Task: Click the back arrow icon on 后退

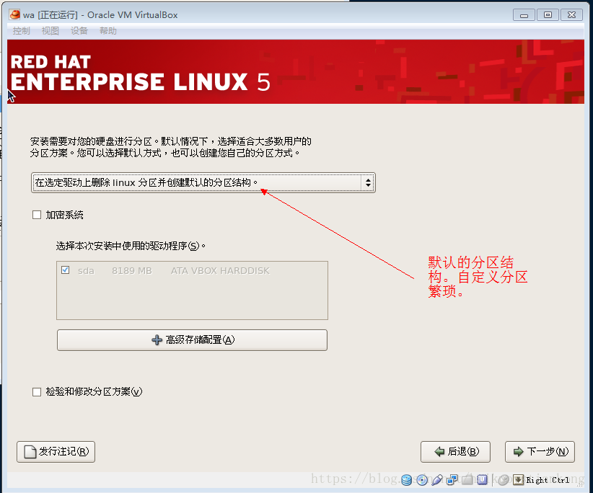Action: pos(439,451)
